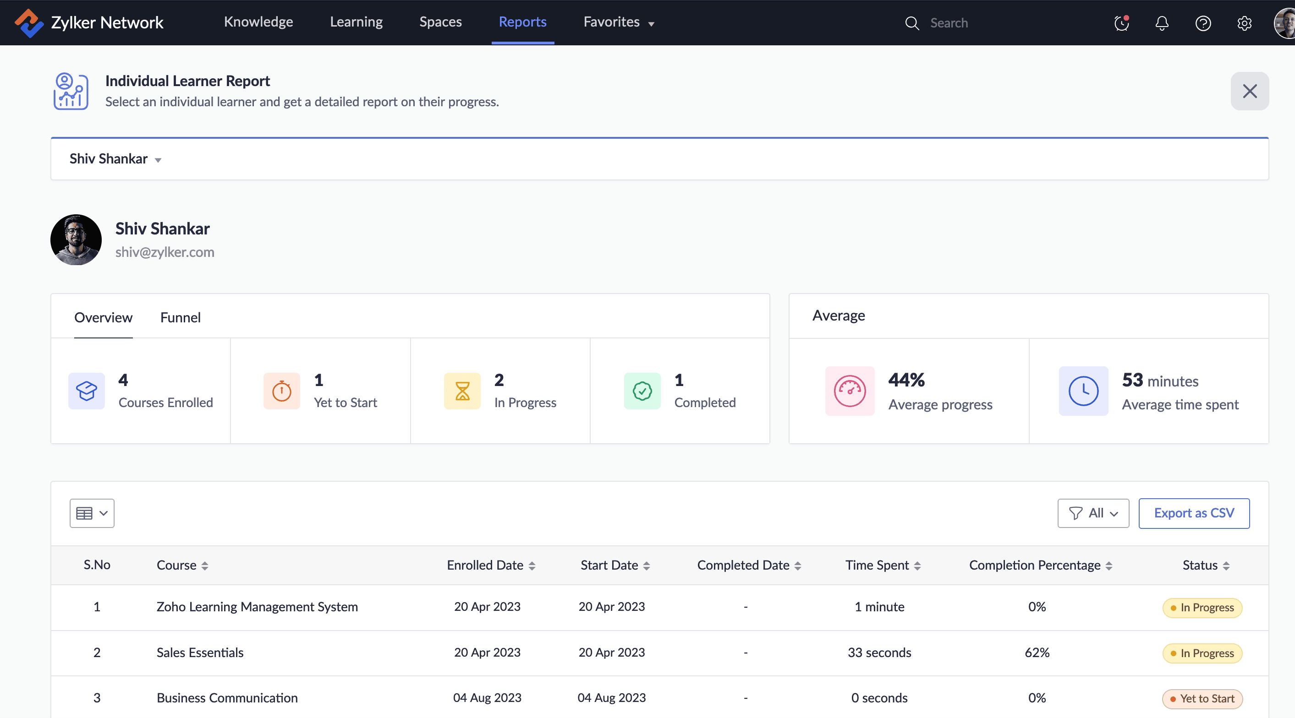Click Export as CSV button
Image resolution: width=1295 pixels, height=718 pixels.
click(x=1194, y=513)
